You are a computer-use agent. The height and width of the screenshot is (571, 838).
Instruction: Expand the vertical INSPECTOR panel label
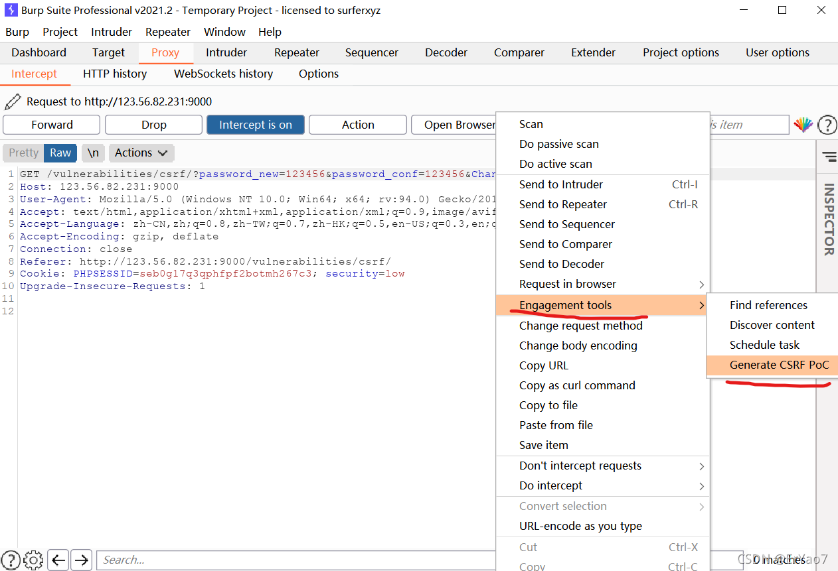tap(829, 220)
